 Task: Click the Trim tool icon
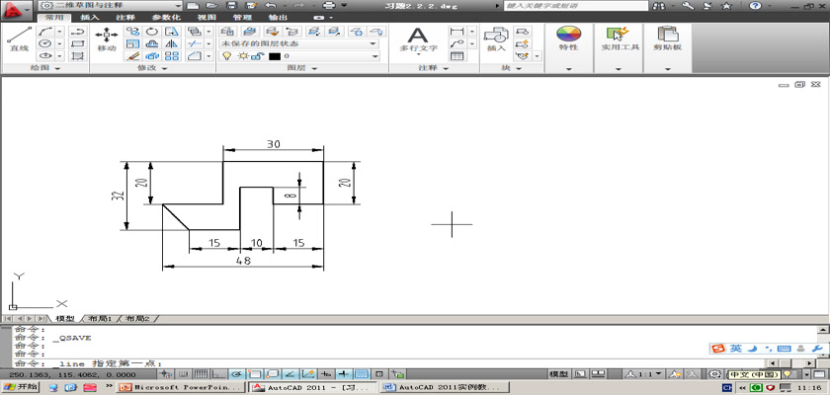[x=195, y=43]
